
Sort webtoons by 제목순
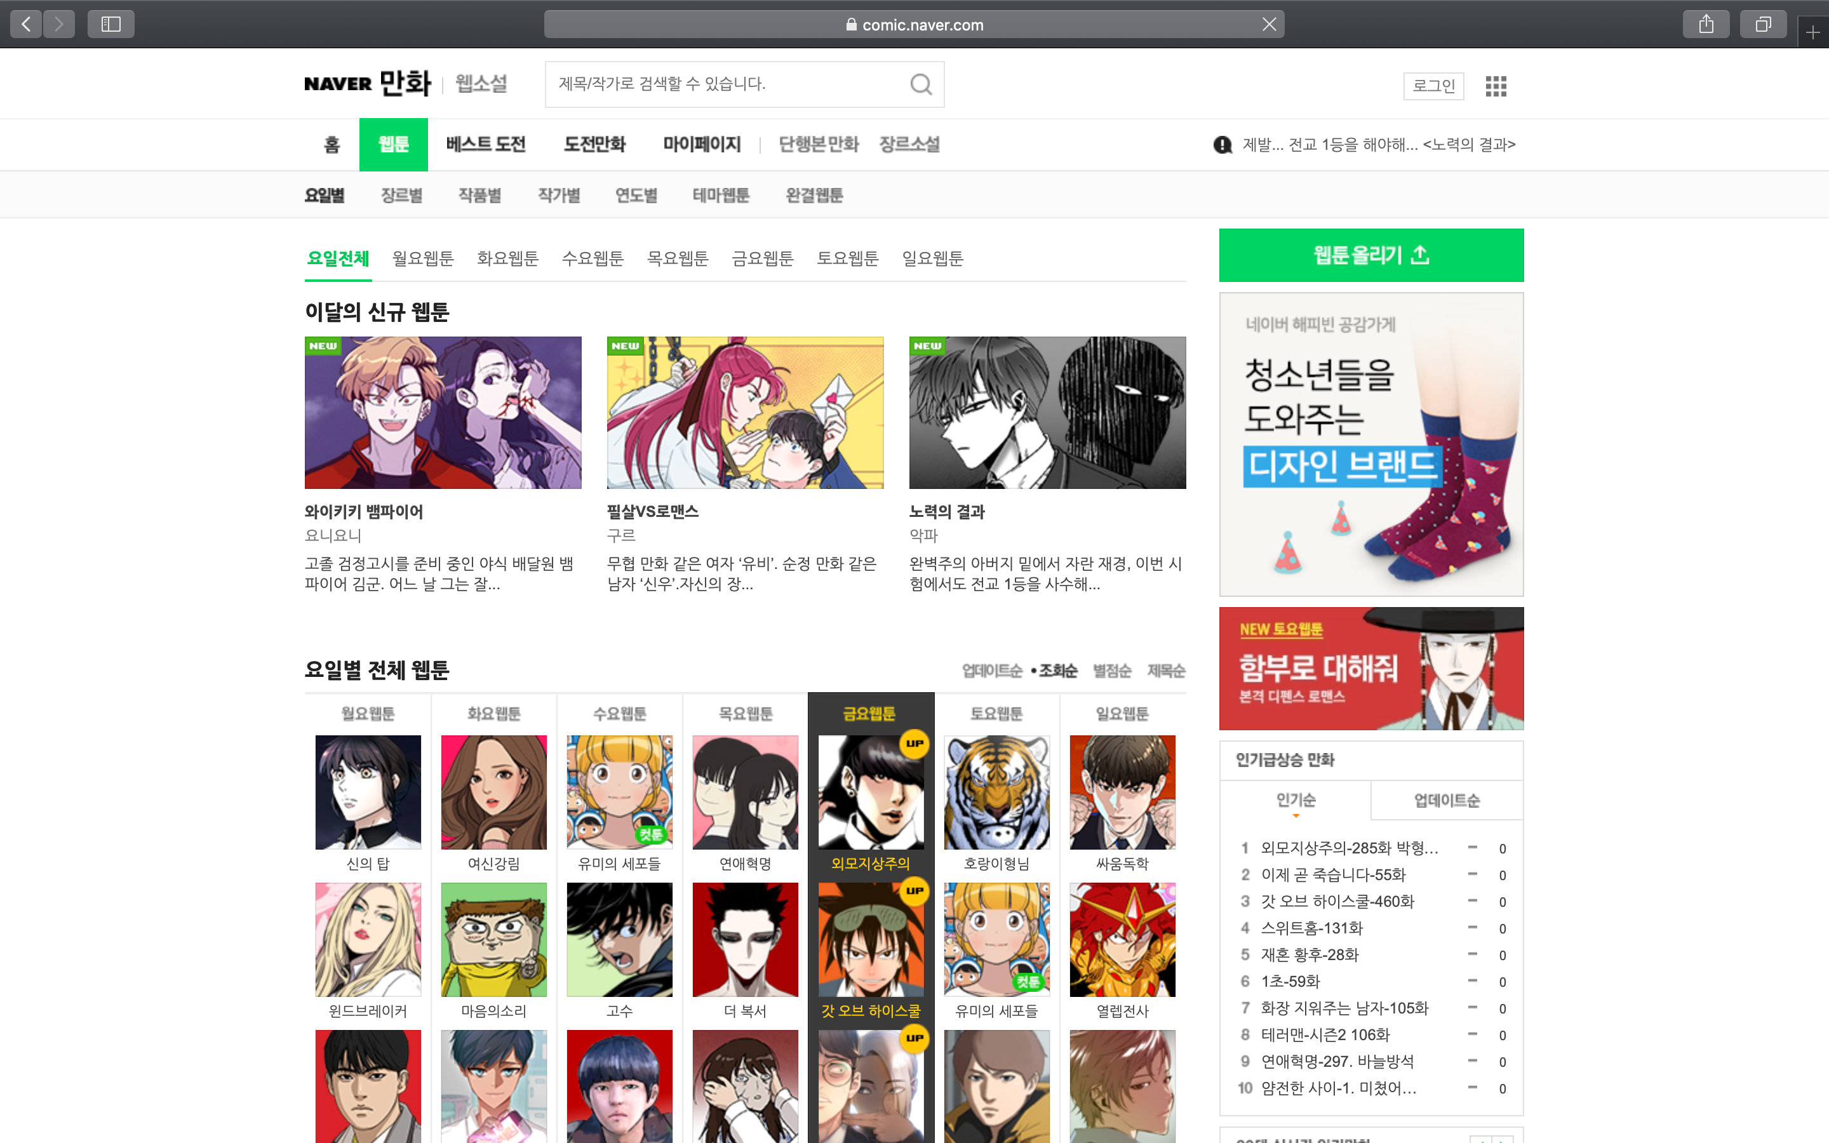[x=1165, y=671]
